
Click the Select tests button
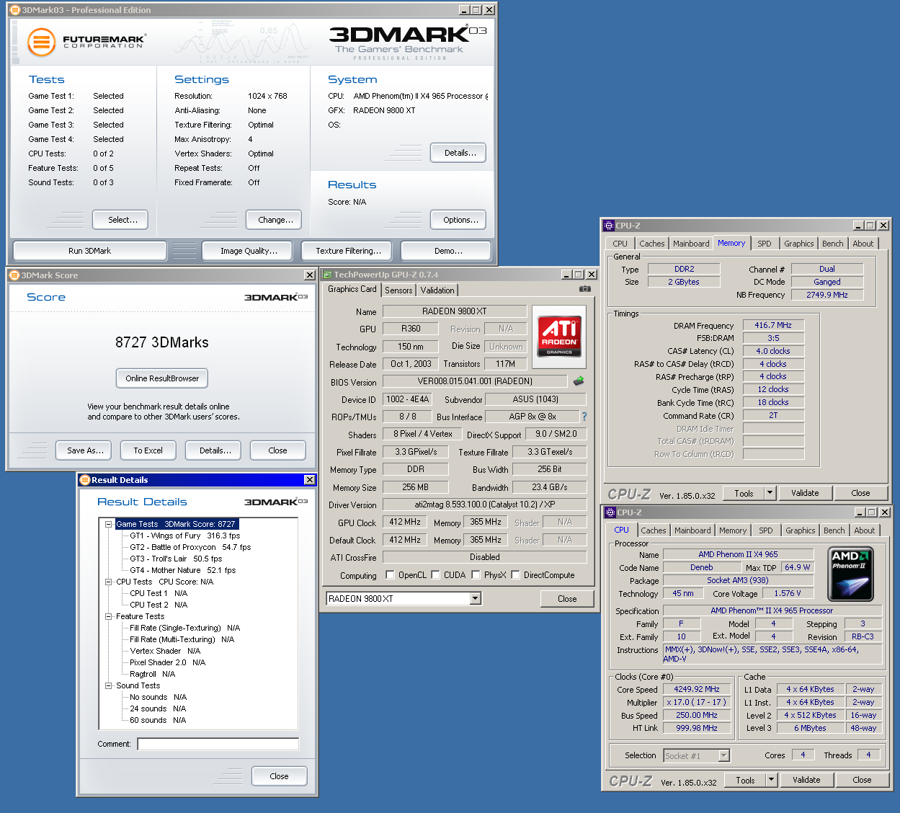(x=120, y=220)
